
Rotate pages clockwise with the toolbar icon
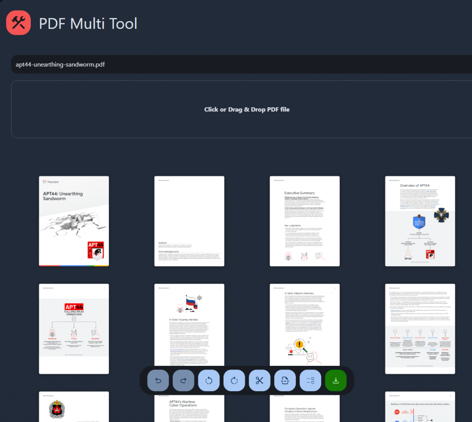pos(234,381)
